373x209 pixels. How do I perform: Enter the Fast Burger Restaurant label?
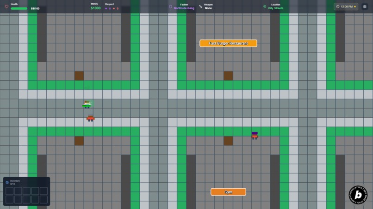point(228,43)
